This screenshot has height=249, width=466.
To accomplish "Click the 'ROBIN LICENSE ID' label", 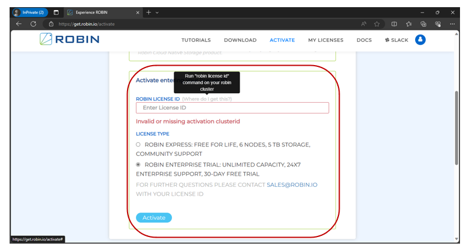I will click(x=158, y=99).
